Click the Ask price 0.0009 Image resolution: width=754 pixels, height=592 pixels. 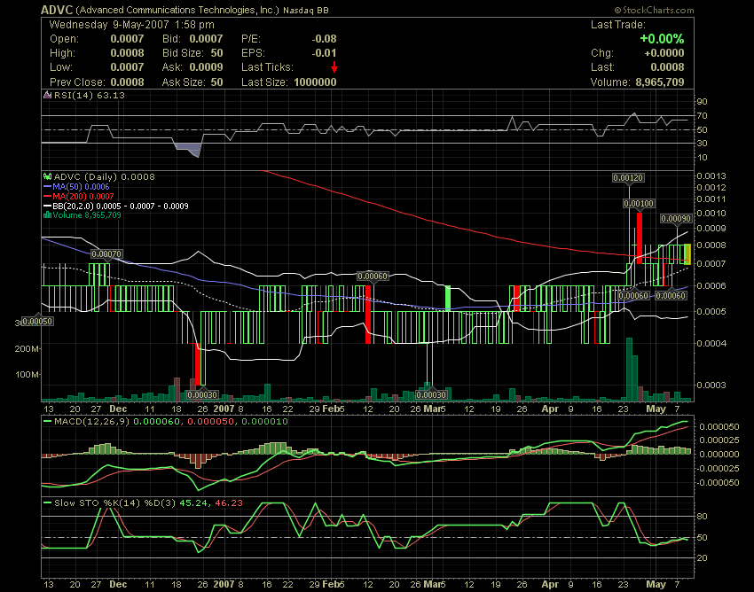click(207, 67)
